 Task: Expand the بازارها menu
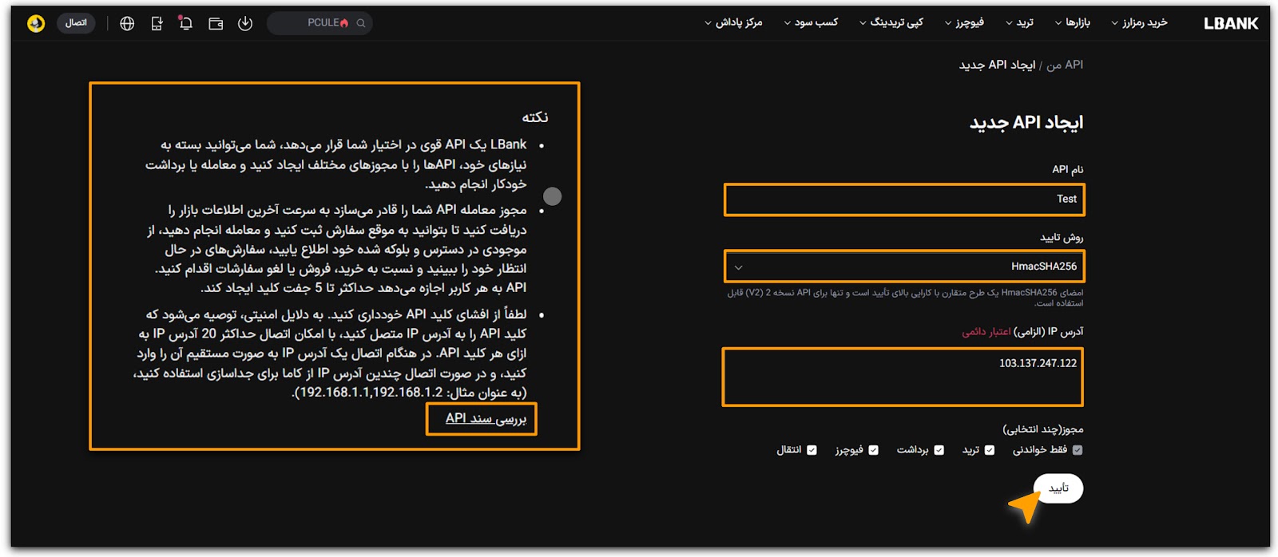(1072, 22)
